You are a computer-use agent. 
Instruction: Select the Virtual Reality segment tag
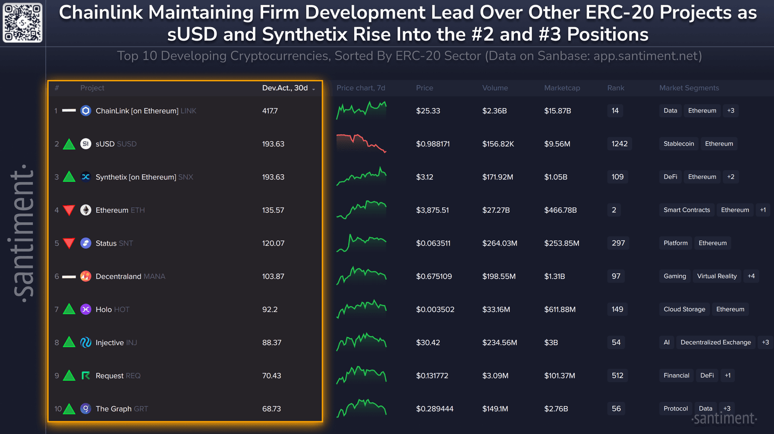pyautogui.click(x=717, y=276)
